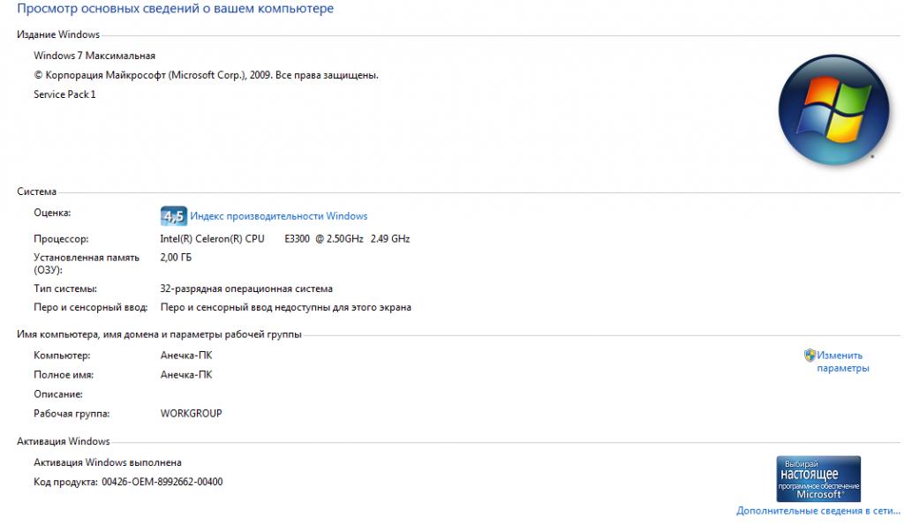The image size is (904, 525).
Task: Open Дополнительные сведения в сети link
Action: [817, 511]
